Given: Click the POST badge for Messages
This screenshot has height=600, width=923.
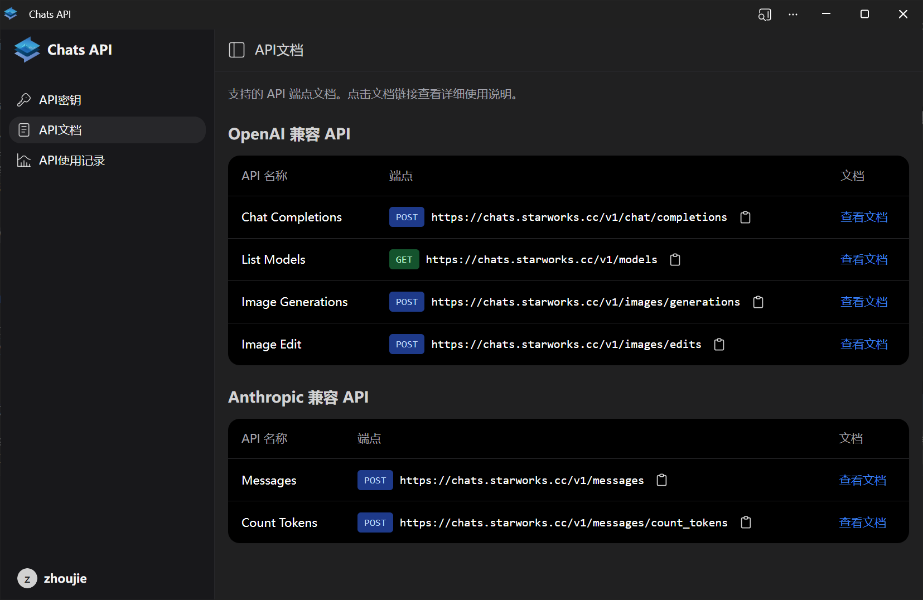Looking at the screenshot, I should click(375, 480).
